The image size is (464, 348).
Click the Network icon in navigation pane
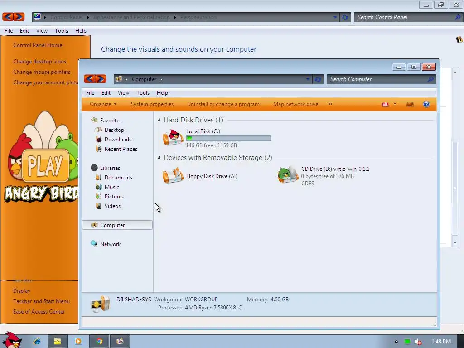[x=94, y=243]
